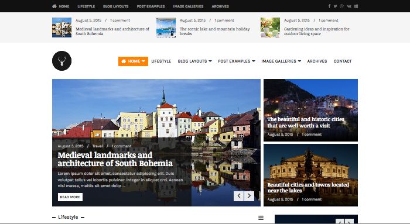Open 'Beautiful cities and towns located near the lakes'
The image size is (410, 224).
pyautogui.click(x=308, y=188)
